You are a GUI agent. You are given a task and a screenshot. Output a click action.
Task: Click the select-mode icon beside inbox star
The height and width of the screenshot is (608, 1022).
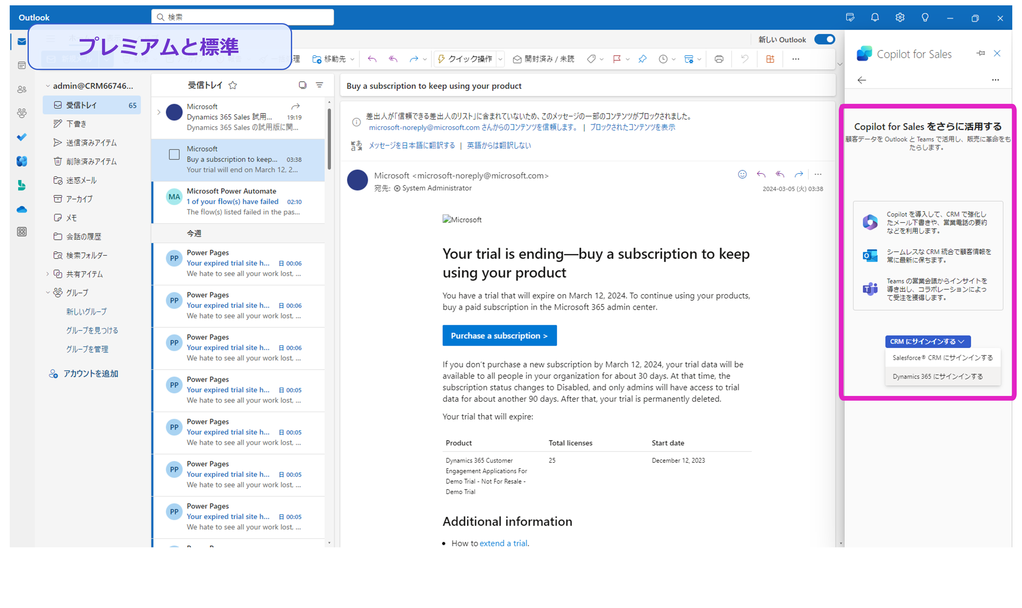coord(302,85)
